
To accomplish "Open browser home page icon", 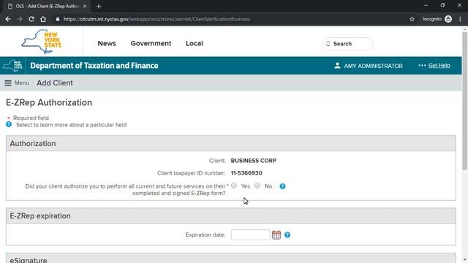I will click(x=43, y=19).
